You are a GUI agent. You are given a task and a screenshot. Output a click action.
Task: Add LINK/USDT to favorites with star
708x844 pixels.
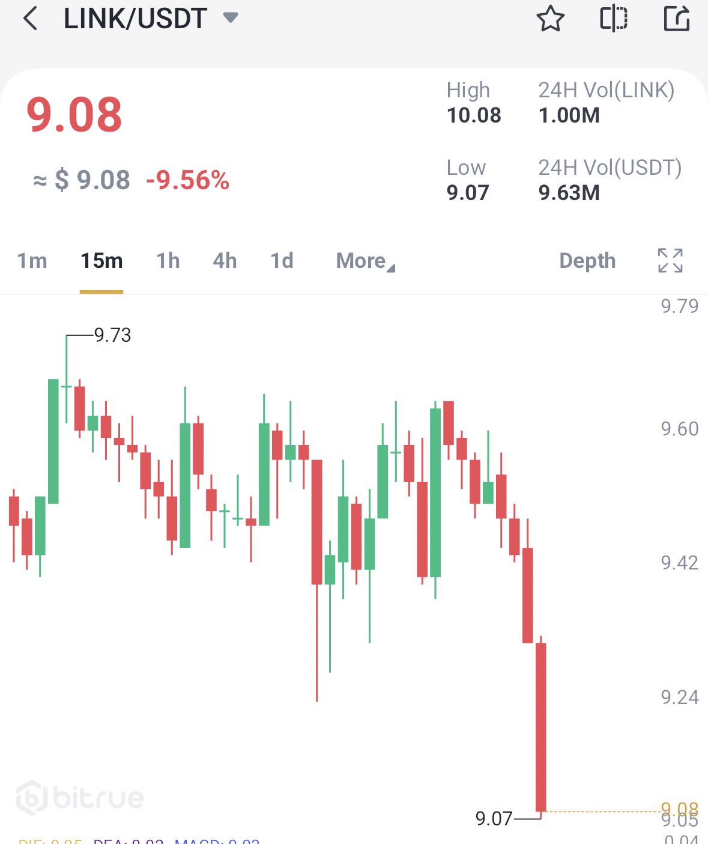pos(550,19)
